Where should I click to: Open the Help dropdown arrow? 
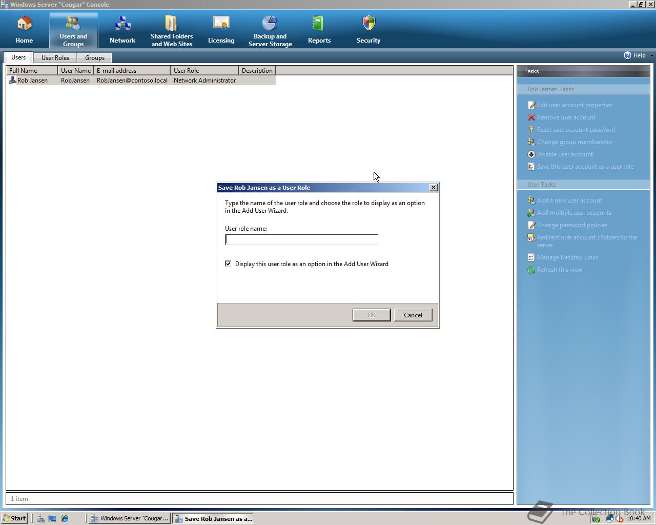(652, 55)
